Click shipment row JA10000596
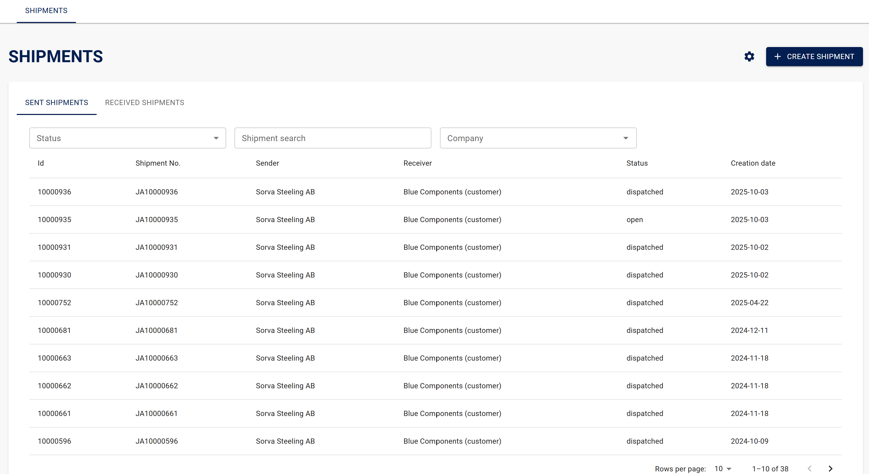 click(157, 441)
